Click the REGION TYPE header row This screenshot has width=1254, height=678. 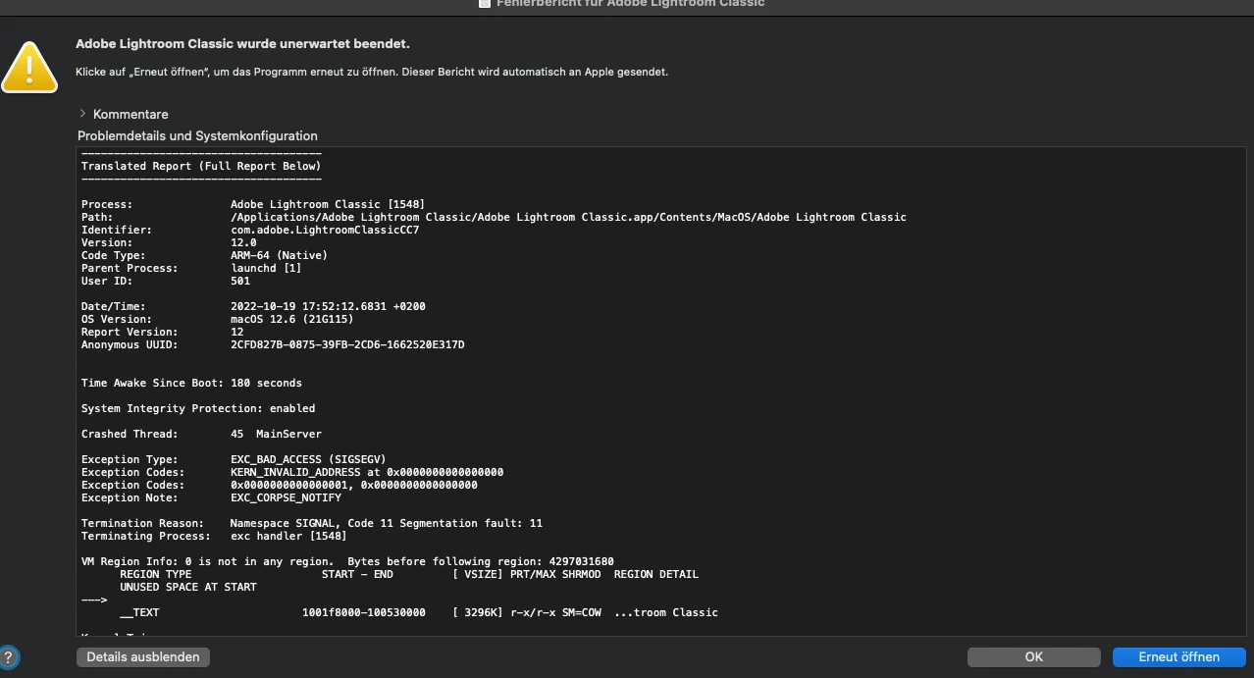tap(409, 574)
